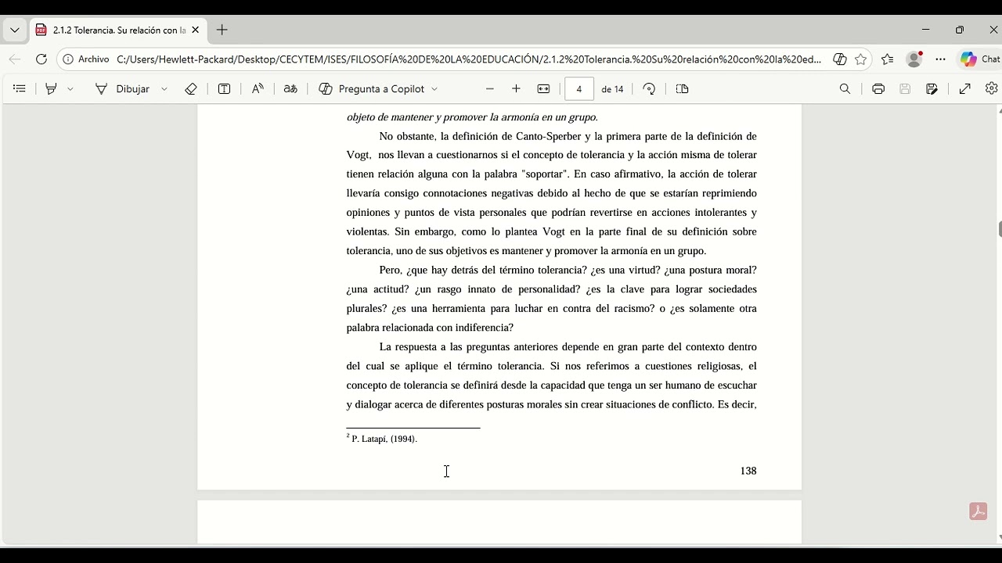The width and height of the screenshot is (1002, 563).
Task: Expand Pregunta a Copilot dropdown
Action: tap(434, 89)
